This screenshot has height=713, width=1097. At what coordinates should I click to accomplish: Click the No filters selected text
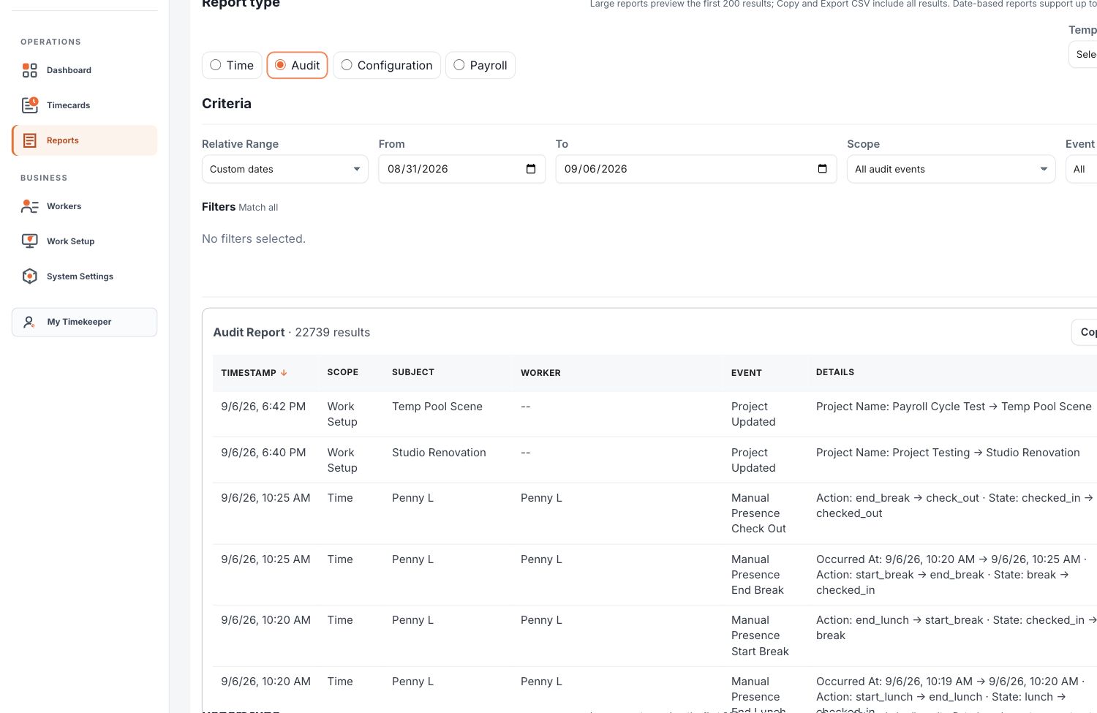pos(254,238)
